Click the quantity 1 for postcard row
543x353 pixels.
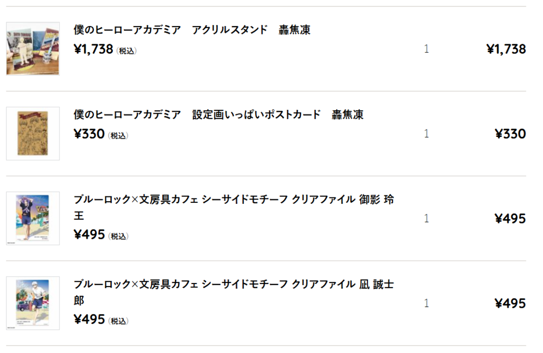point(427,134)
